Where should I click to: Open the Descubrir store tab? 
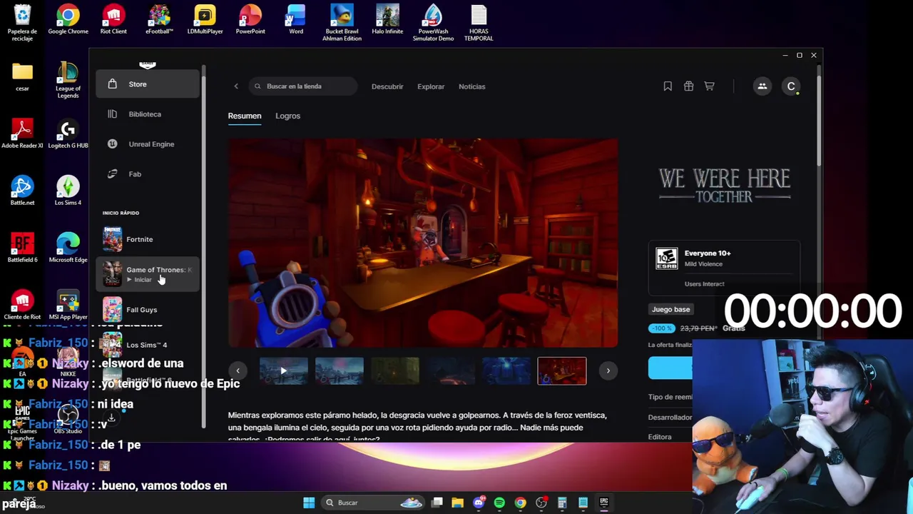(387, 86)
